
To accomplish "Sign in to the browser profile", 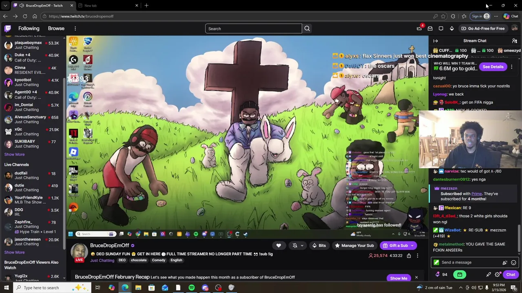I will [480, 16].
